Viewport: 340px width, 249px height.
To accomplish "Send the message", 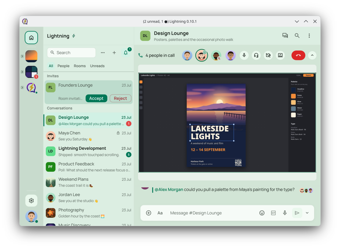I will coord(297,213).
